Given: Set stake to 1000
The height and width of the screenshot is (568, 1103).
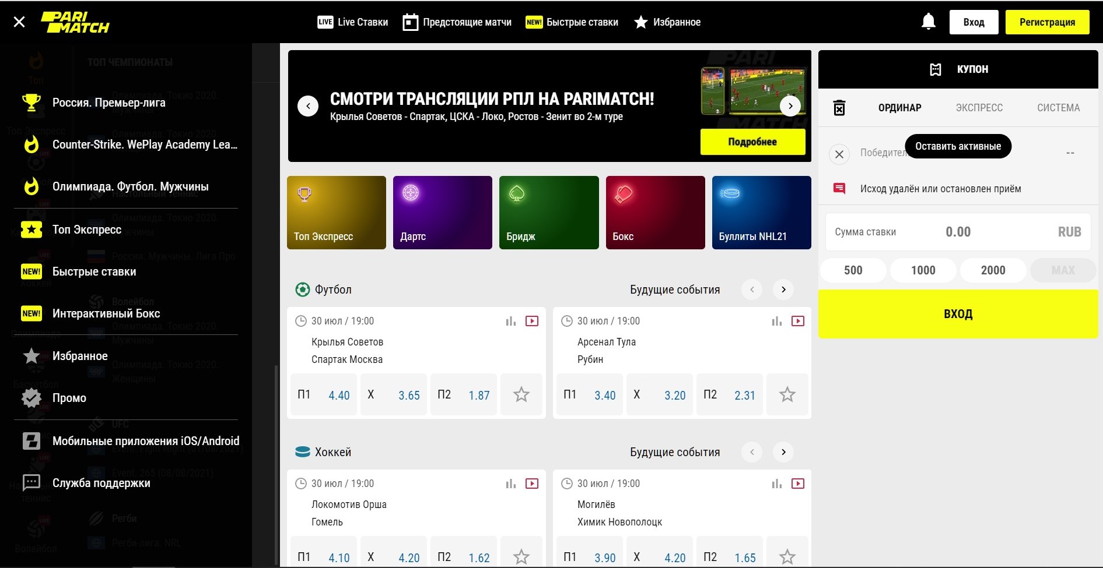Looking at the screenshot, I should point(923,270).
